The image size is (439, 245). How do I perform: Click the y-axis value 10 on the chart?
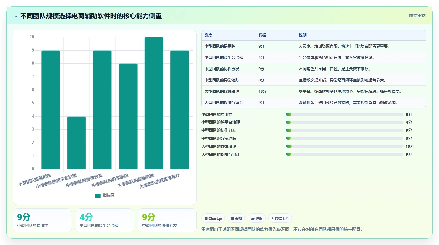coord(32,37)
